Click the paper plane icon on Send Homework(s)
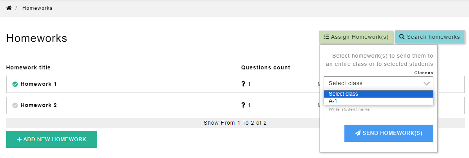469x158 pixels. pos(358,133)
